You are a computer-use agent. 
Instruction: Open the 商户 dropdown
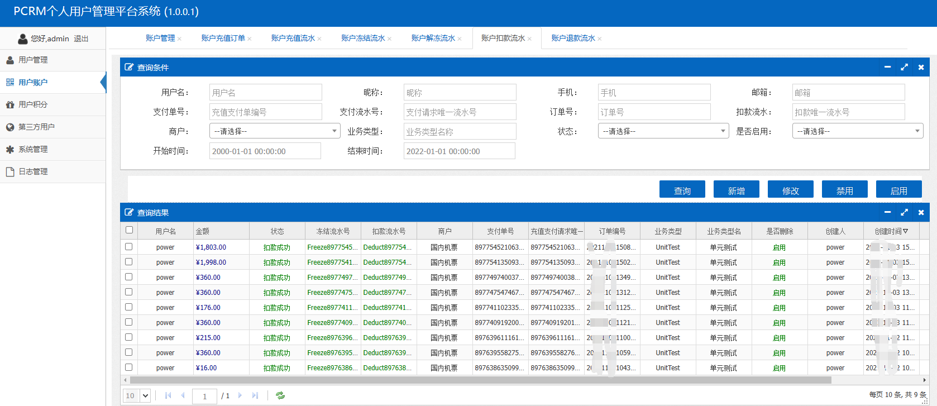tap(274, 131)
